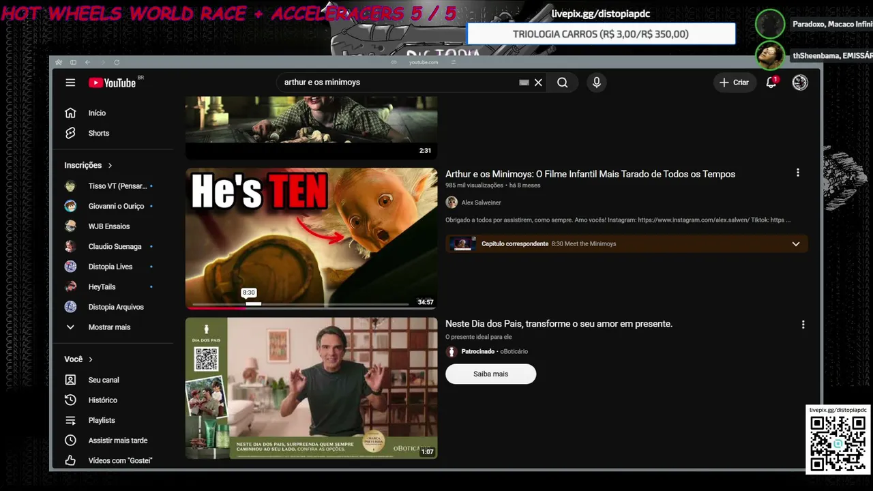Toggle the browser sidebar panel icon
Viewport: 873px width, 491px height.
[x=73, y=62]
